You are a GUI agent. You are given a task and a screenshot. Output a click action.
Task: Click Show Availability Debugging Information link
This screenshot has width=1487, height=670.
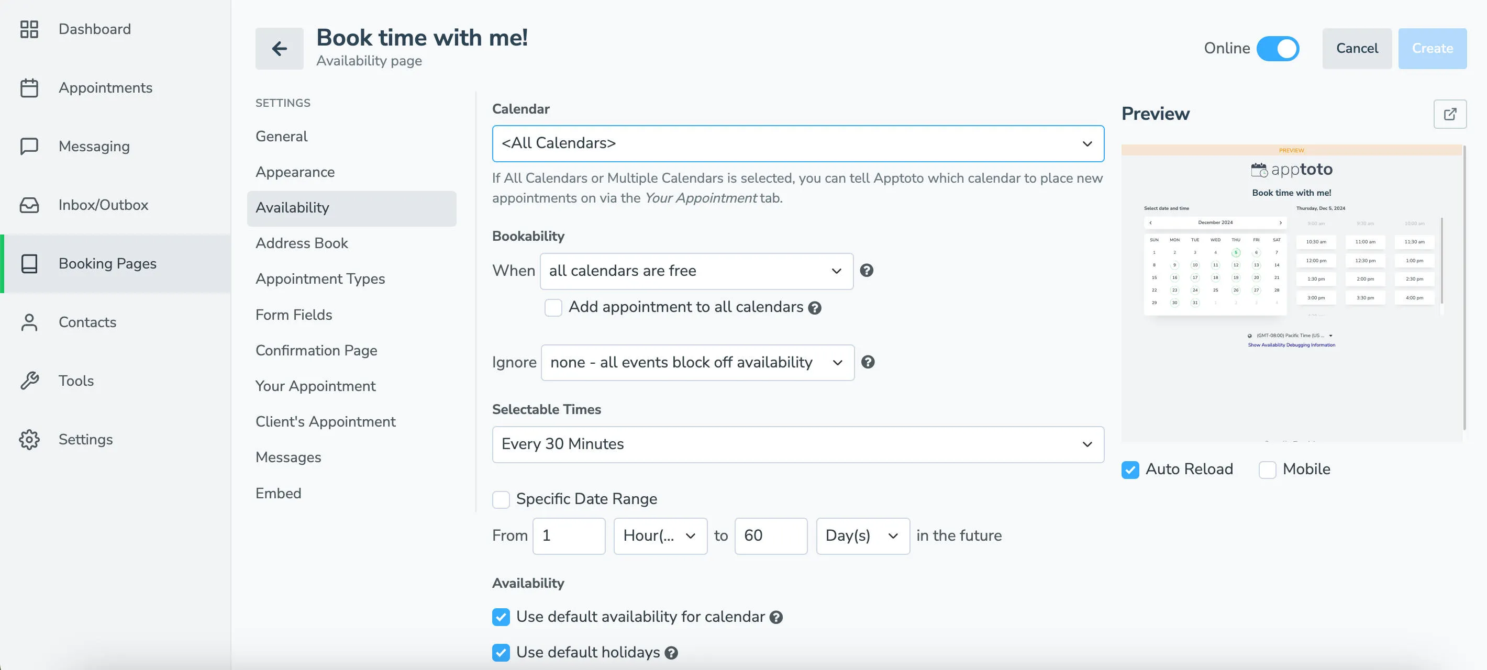[x=1291, y=344]
